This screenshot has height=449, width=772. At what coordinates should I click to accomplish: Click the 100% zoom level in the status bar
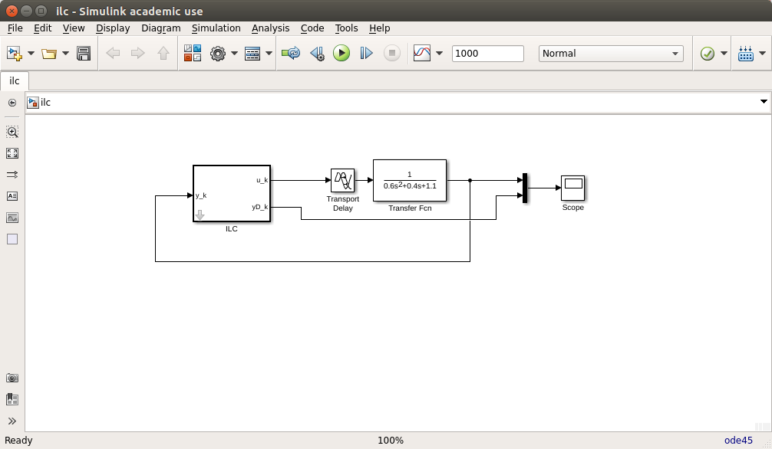391,441
